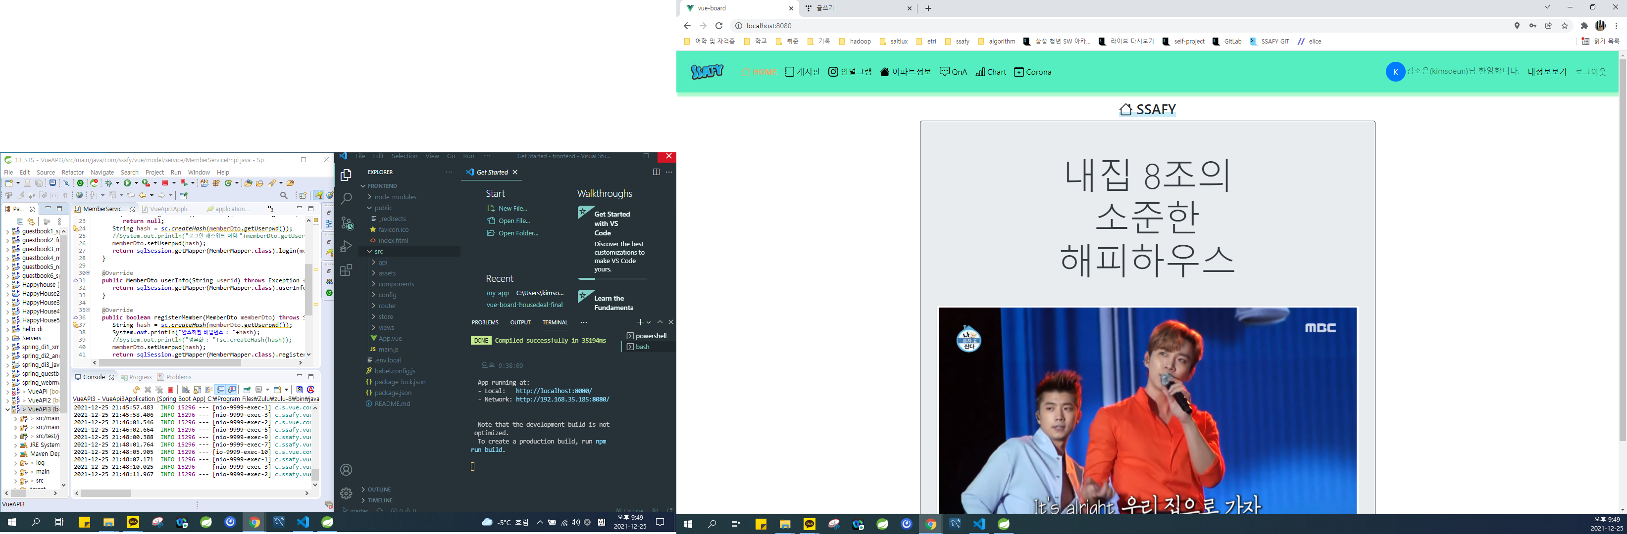Click Eclipse editor horizontal scrollbar
The height and width of the screenshot is (534, 1627).
tap(170, 362)
